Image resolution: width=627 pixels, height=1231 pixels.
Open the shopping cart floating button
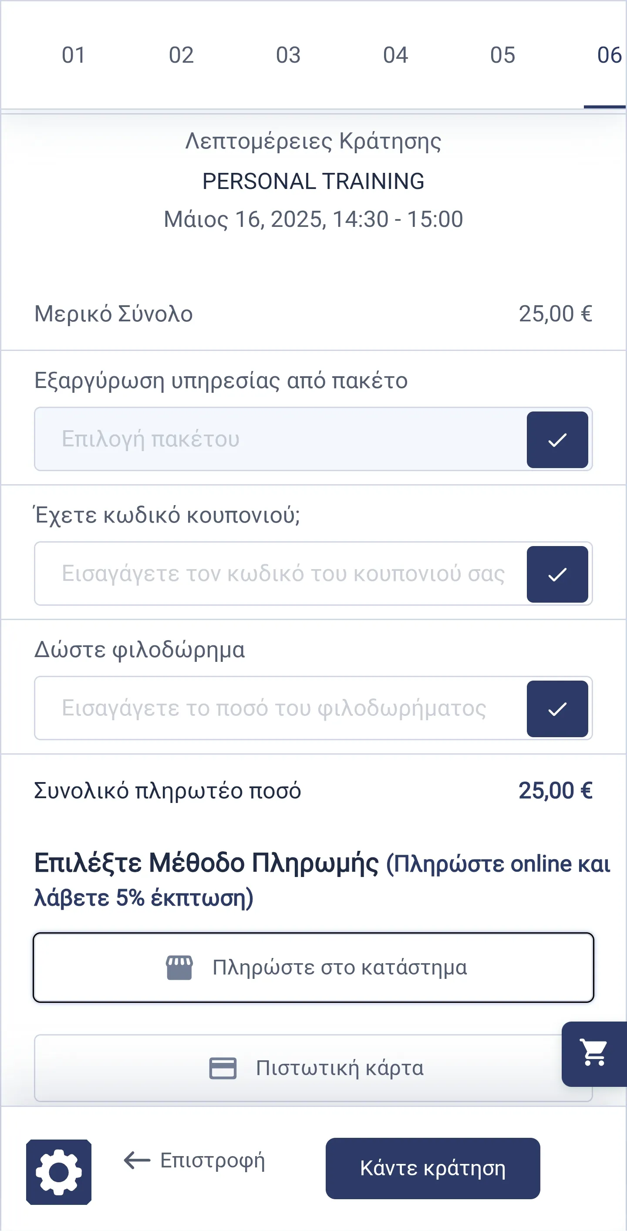(594, 1053)
